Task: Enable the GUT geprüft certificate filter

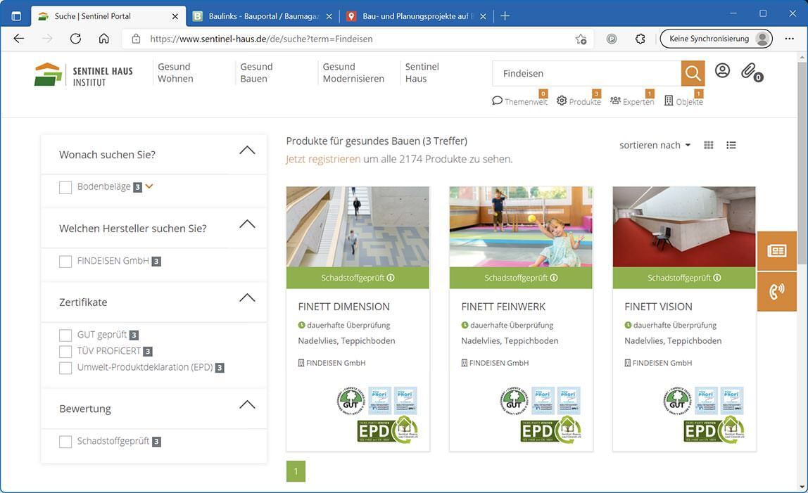Action: pyautogui.click(x=65, y=335)
